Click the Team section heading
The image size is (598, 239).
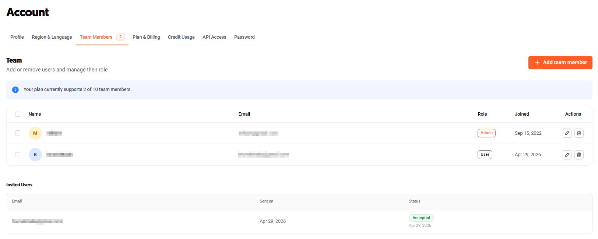(x=14, y=60)
